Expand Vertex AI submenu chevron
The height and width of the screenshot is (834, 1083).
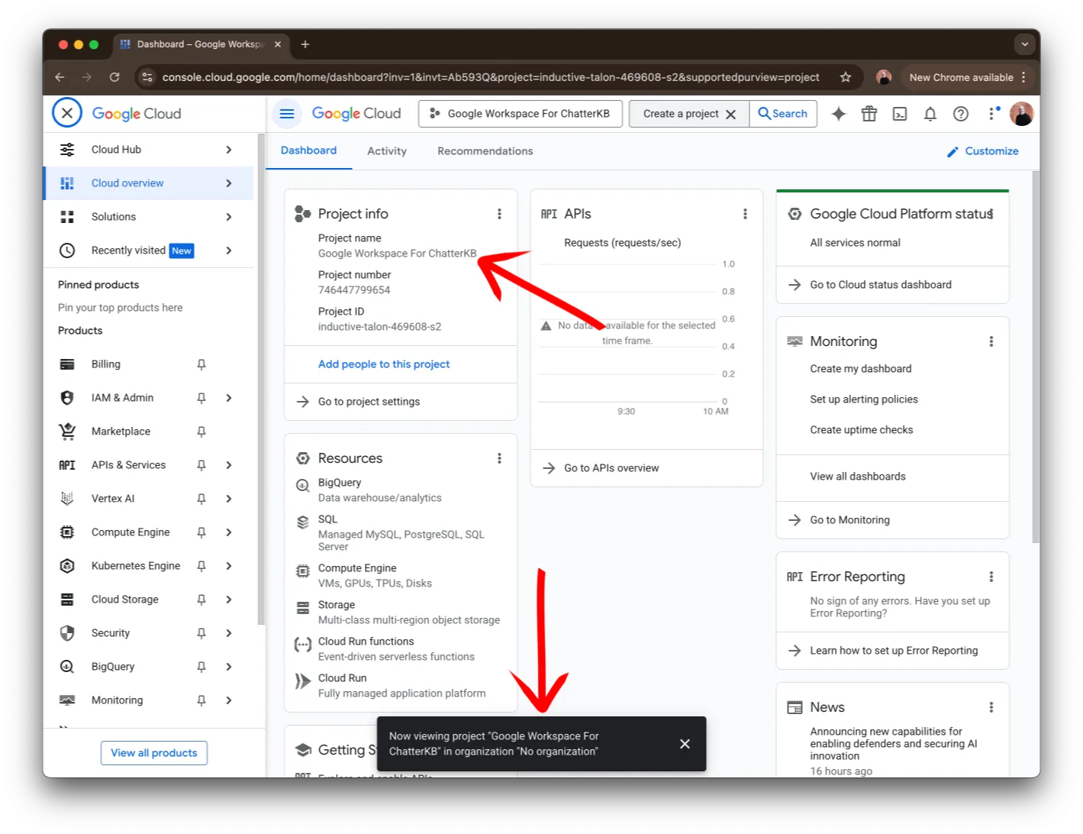click(x=229, y=499)
